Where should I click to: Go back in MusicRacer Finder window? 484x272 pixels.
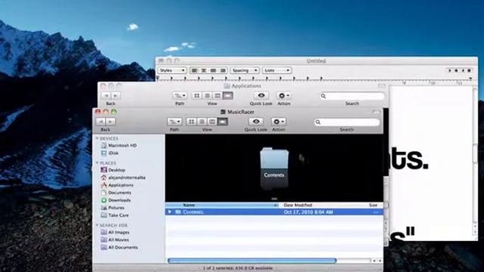(x=101, y=122)
